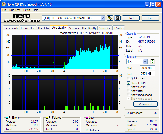Enable the Quick scan checkbox
This screenshot has width=163, height=134.
[129, 78]
